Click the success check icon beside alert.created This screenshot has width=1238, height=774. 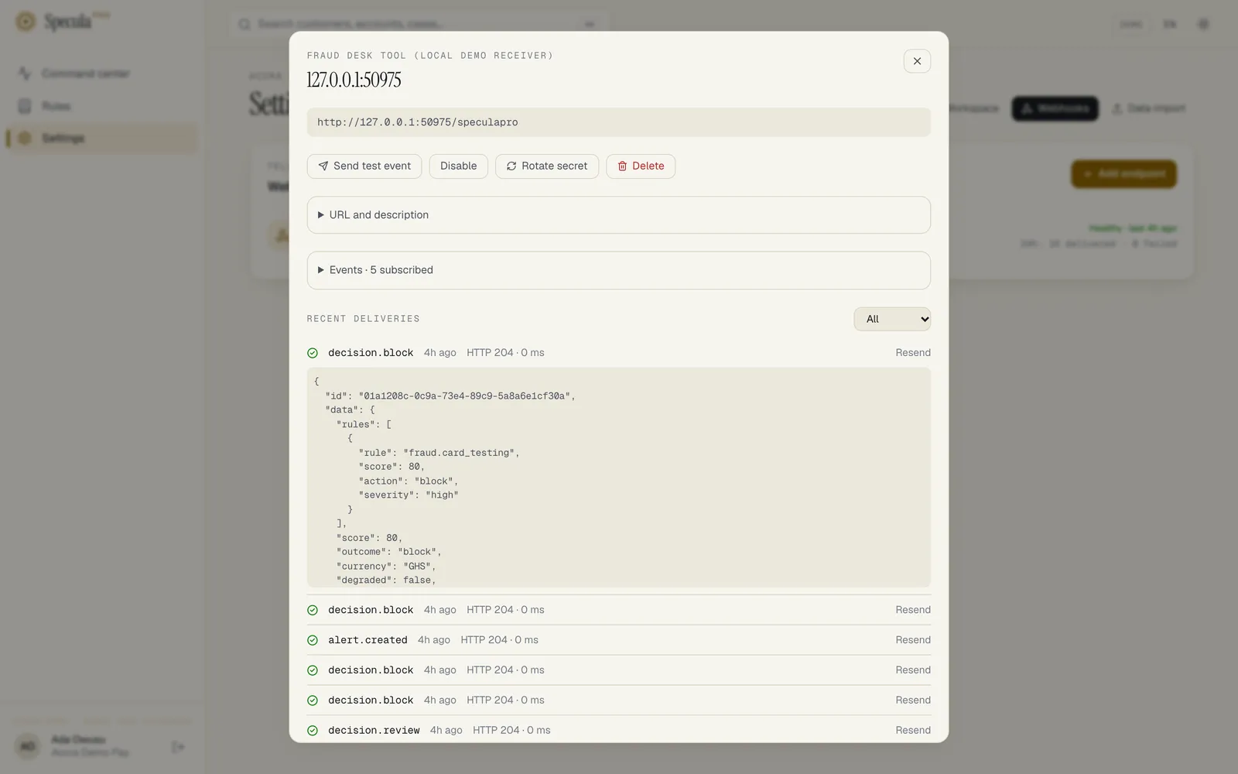point(313,640)
